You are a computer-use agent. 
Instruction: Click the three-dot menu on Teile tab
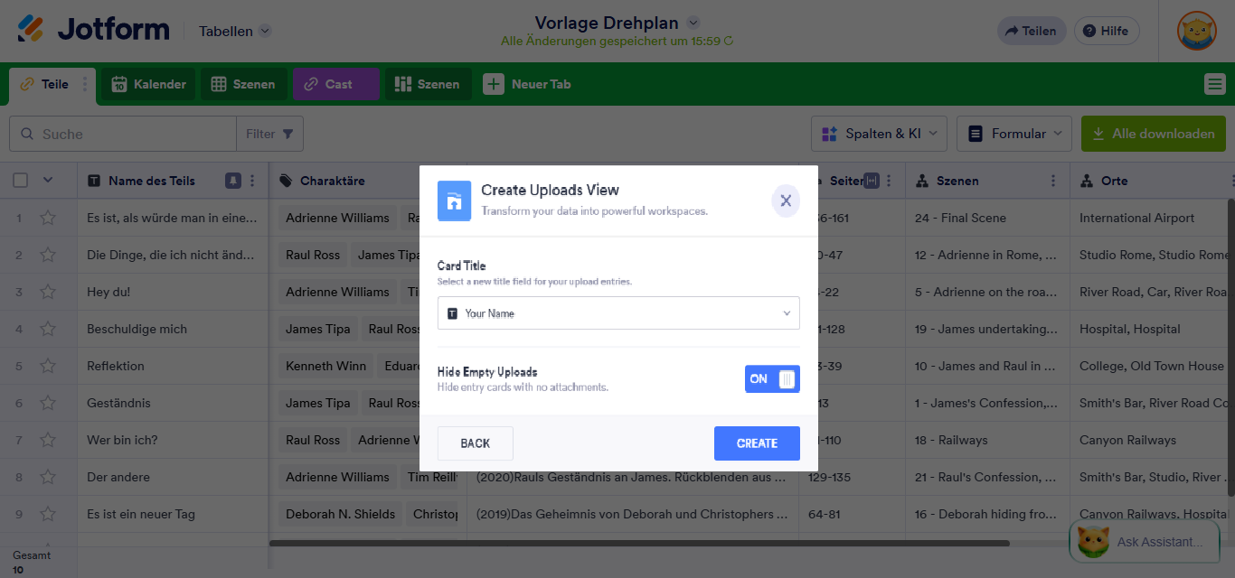coord(85,84)
